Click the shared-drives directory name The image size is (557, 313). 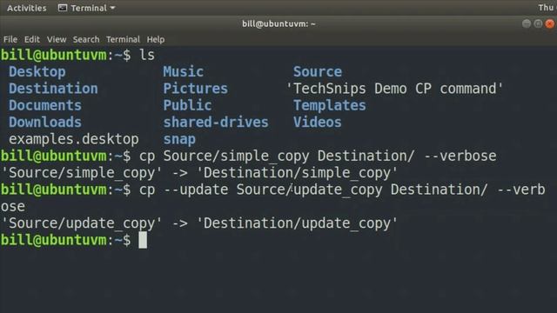[x=216, y=123]
